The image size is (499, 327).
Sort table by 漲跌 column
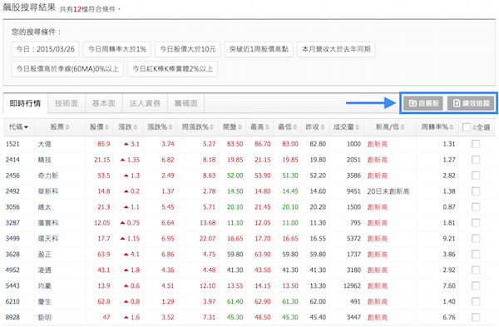pyautogui.click(x=128, y=127)
